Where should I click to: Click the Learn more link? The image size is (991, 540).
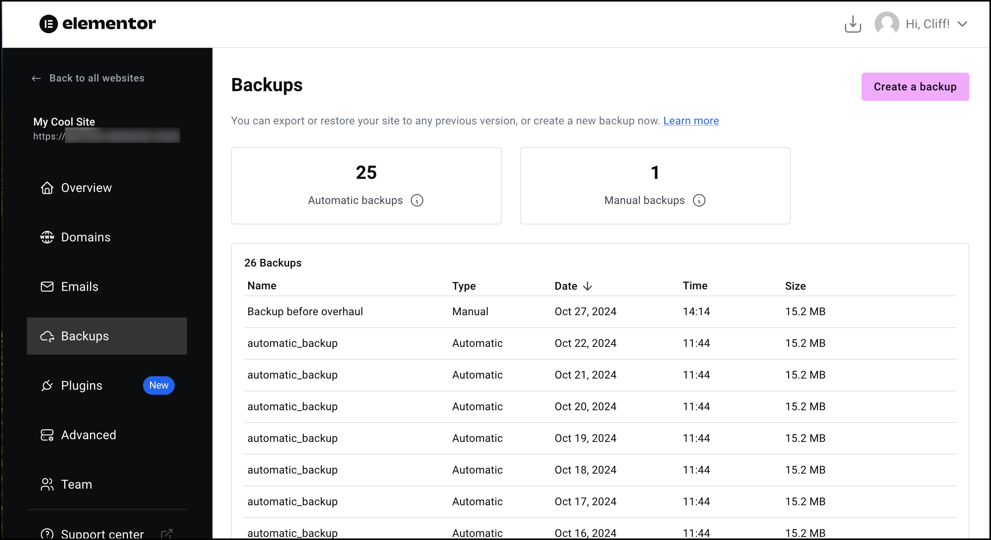(692, 121)
